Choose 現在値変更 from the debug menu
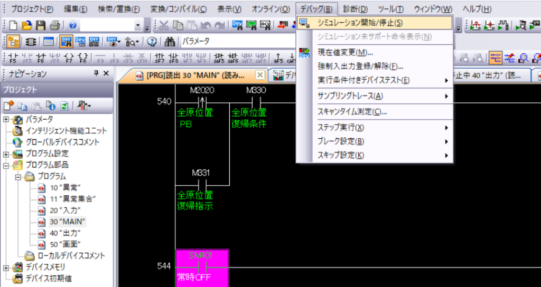Screen dimensions: 541x287 tap(346, 52)
